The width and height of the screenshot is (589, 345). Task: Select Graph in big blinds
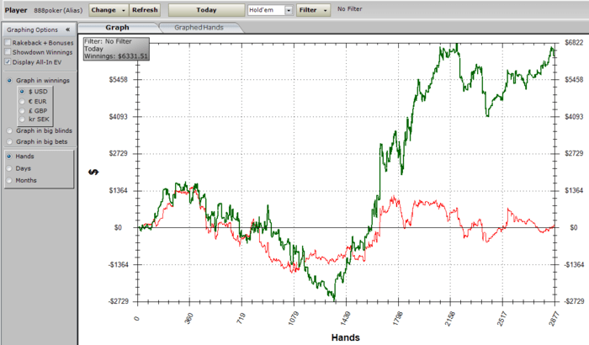point(10,130)
